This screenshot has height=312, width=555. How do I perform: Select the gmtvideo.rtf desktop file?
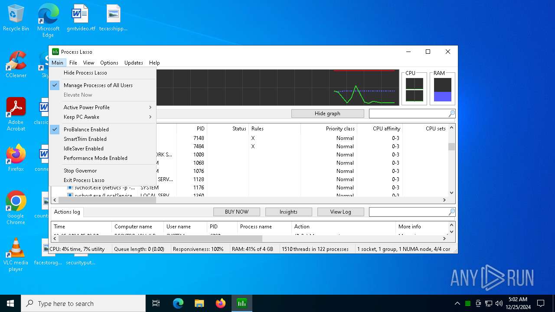81,18
